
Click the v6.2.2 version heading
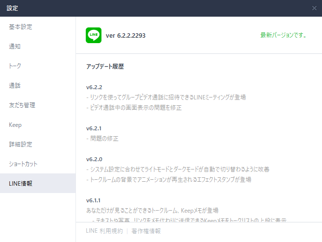click(x=94, y=87)
